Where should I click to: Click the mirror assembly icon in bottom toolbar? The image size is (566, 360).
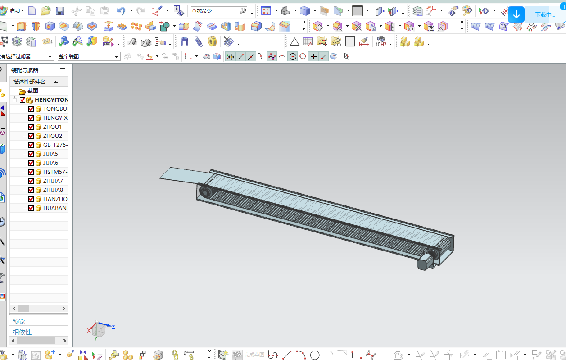coord(83,355)
